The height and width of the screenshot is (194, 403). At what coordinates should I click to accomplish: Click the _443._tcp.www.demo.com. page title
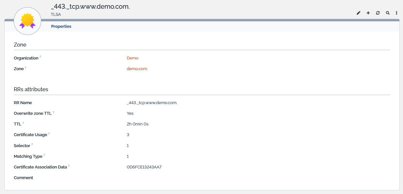90,7
